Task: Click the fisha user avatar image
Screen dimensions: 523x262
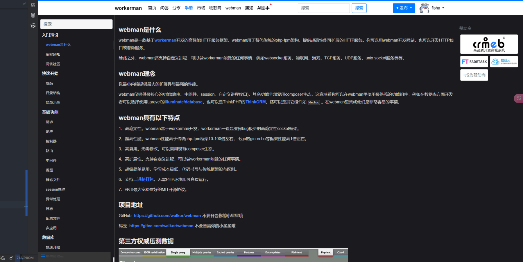Action: (x=424, y=8)
